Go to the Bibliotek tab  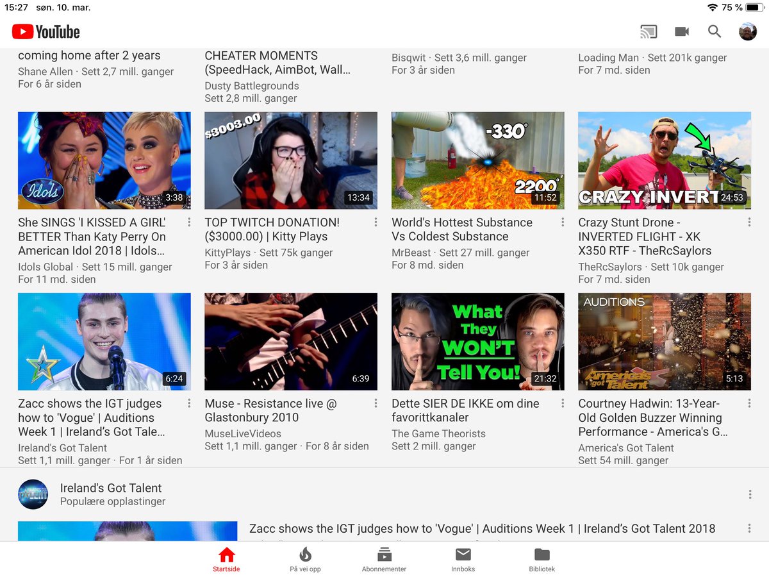(x=542, y=560)
